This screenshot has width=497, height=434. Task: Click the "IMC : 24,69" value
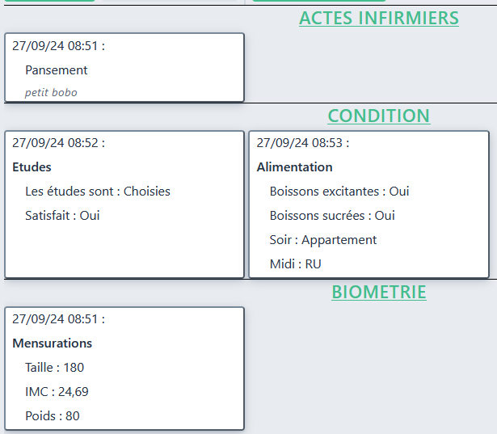[57, 392]
